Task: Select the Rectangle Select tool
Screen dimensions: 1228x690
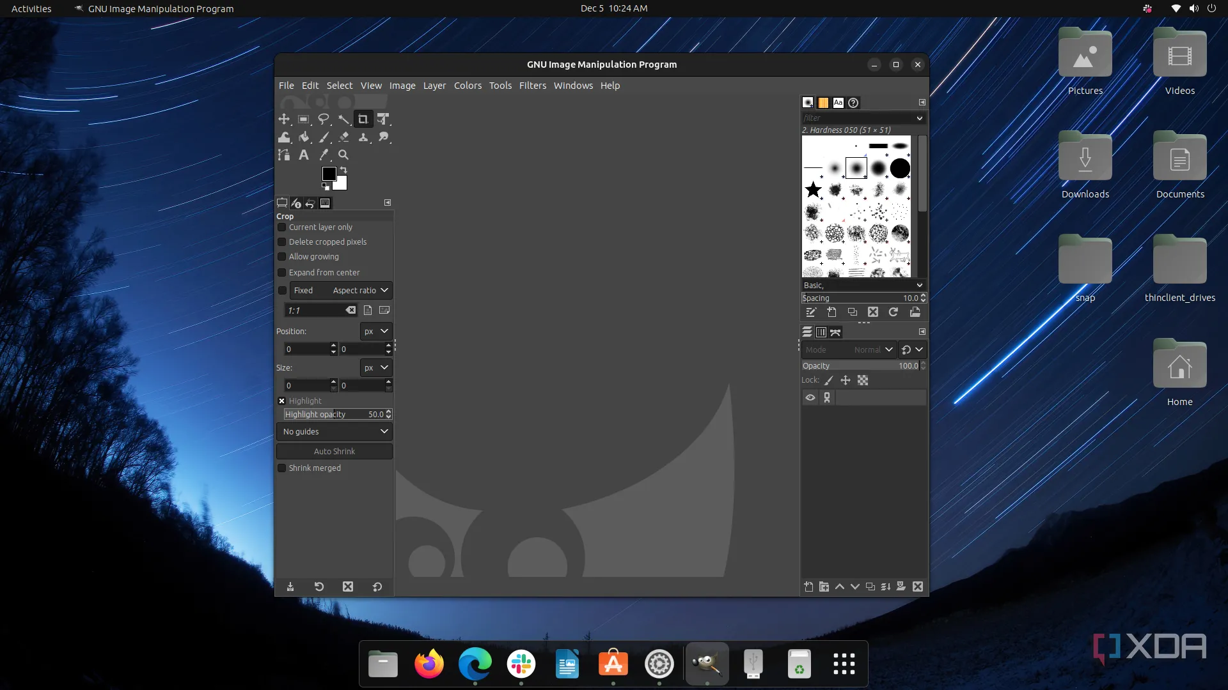Action: pyautogui.click(x=304, y=119)
